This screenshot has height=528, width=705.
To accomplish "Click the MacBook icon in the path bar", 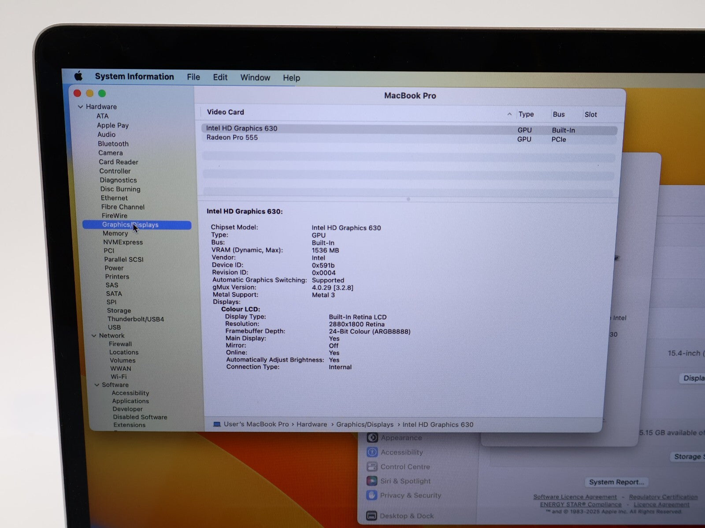I will [x=217, y=424].
